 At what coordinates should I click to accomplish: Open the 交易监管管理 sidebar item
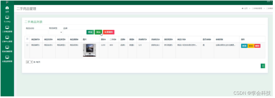click(x=7, y=59)
